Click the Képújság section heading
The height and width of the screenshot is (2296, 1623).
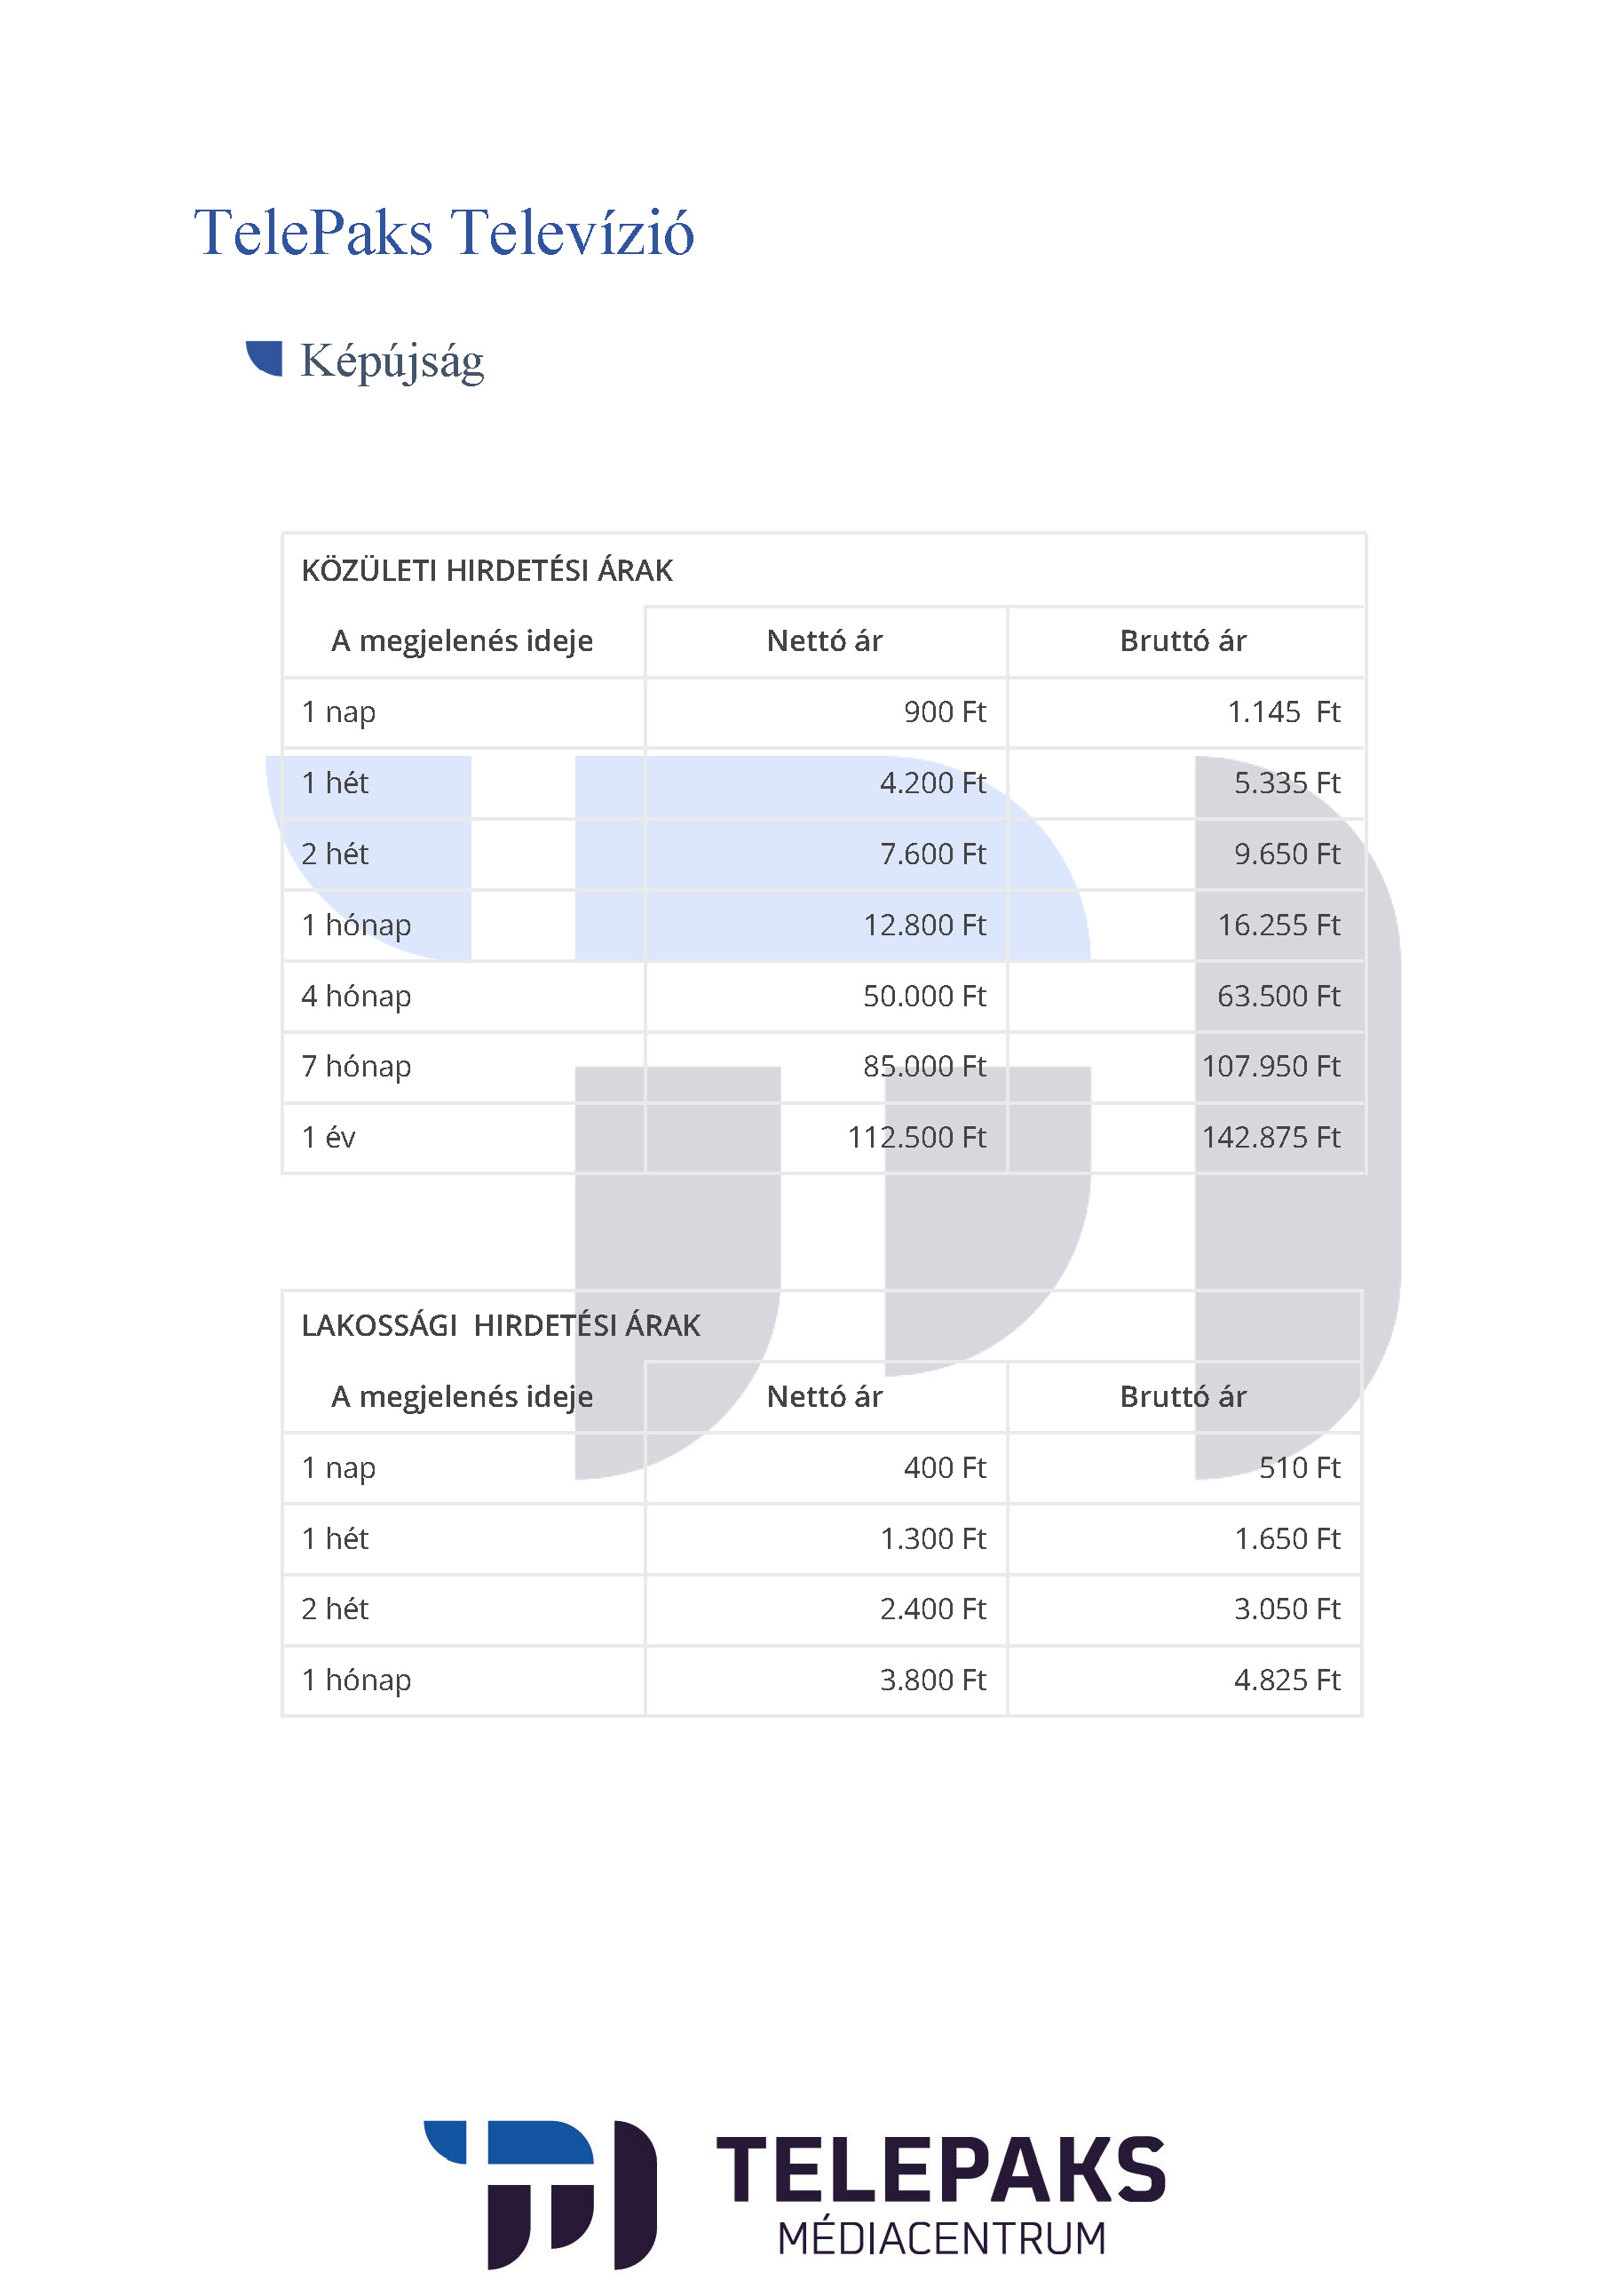click(392, 361)
